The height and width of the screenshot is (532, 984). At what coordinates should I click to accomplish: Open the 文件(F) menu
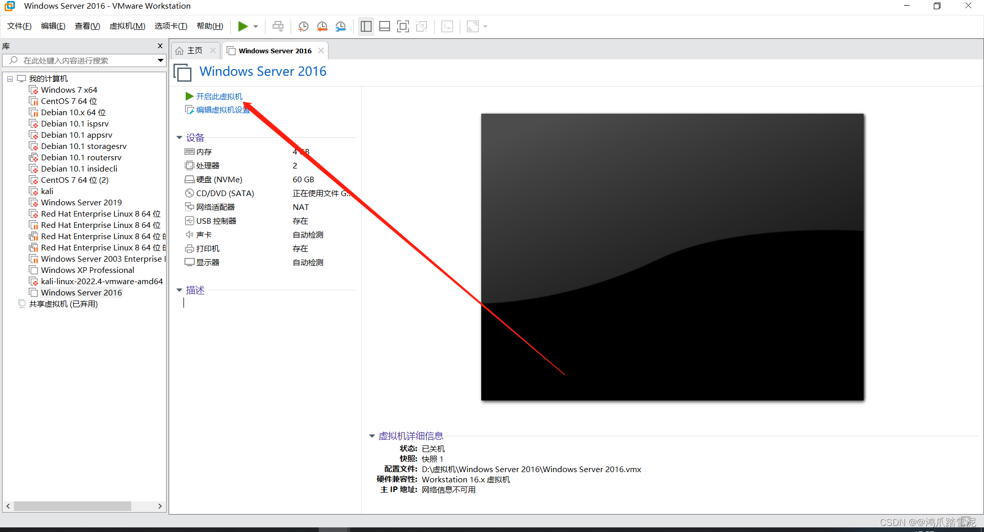19,26
